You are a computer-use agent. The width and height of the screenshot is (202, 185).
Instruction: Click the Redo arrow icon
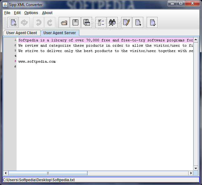(50, 23)
